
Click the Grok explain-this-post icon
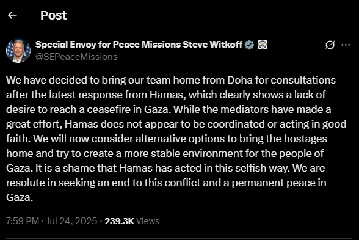330,45
